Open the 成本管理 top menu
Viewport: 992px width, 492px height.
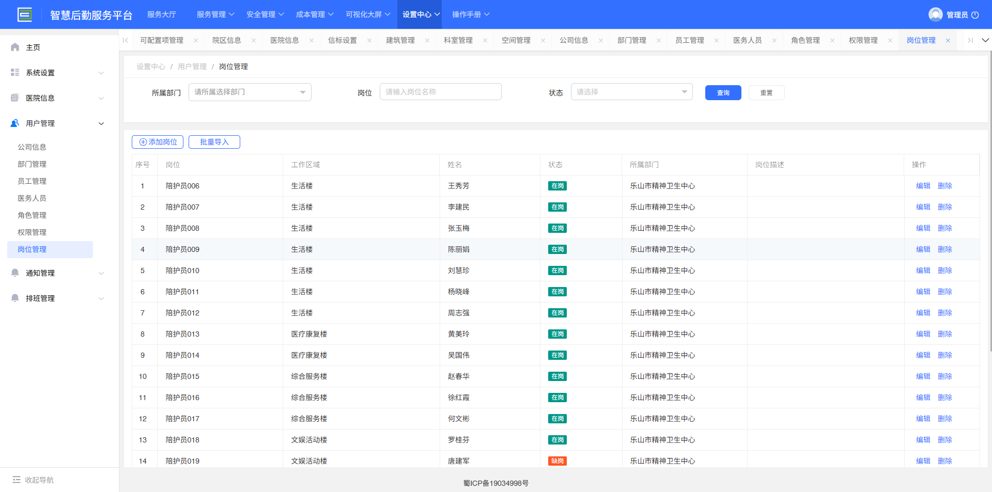[x=315, y=14]
